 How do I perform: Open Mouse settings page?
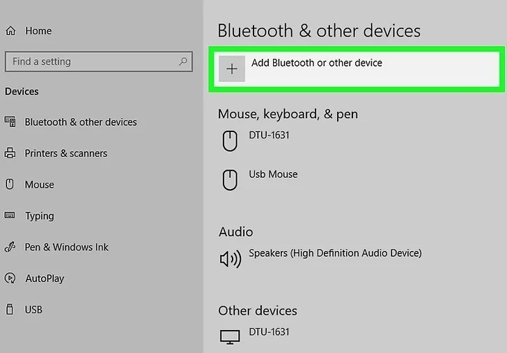pyautogui.click(x=40, y=185)
